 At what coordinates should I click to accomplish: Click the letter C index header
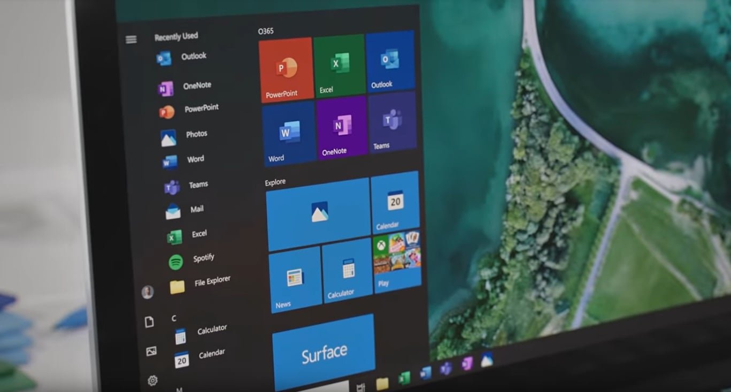pyautogui.click(x=174, y=318)
